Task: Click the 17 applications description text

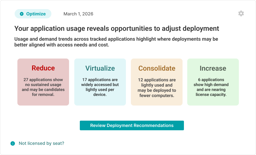Action: pyautogui.click(x=100, y=87)
